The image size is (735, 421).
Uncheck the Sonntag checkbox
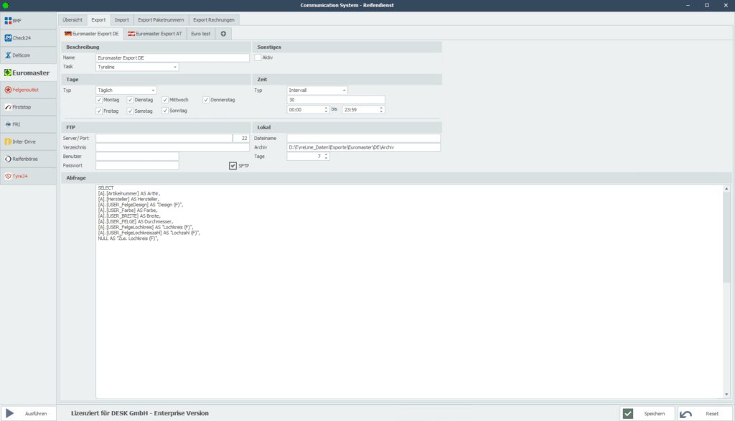click(x=165, y=111)
